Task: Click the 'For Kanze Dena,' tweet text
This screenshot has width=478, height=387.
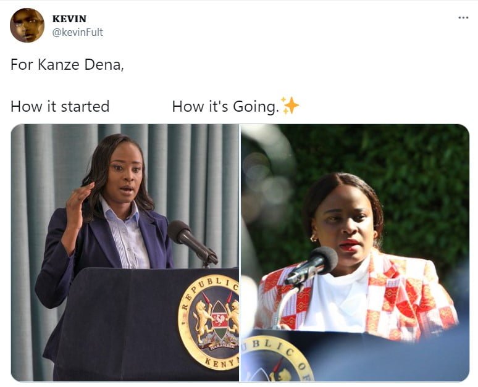Action: (x=67, y=64)
